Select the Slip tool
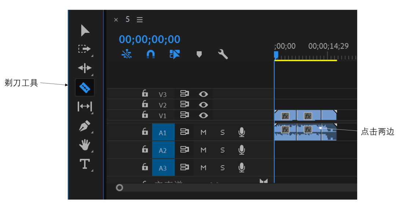This screenshot has height=211, width=396. [85, 106]
